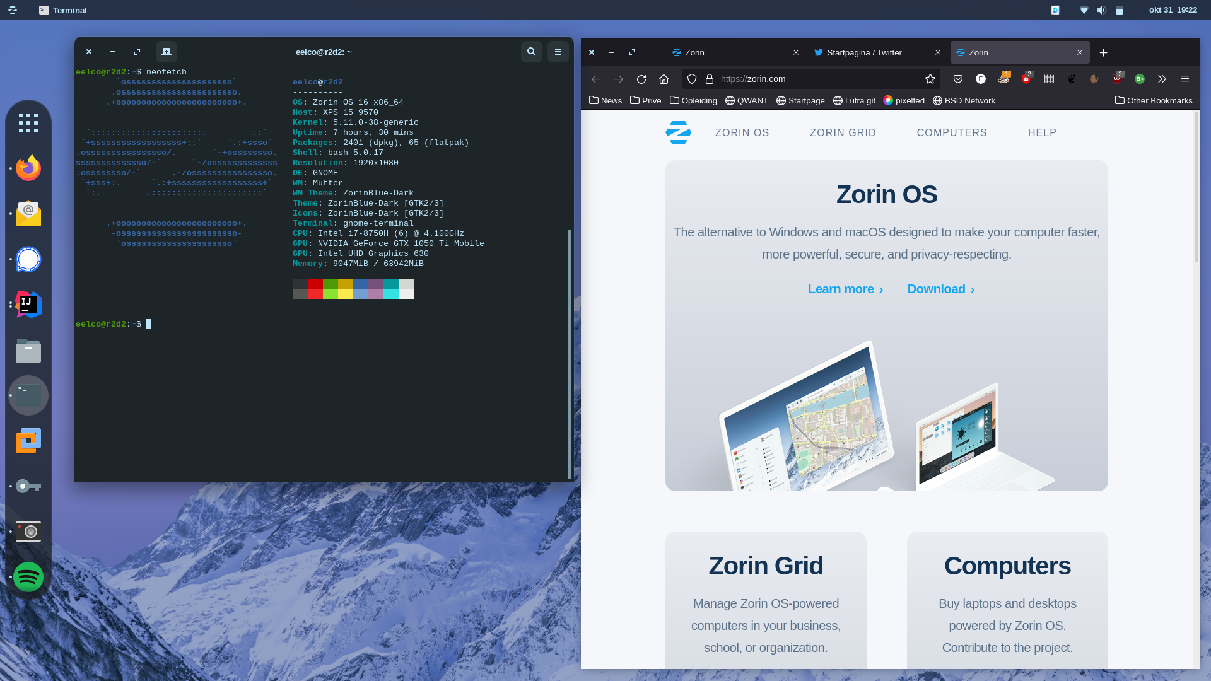1211x681 pixels.
Task: Open terminal search with magnifier icon
Action: 531,52
